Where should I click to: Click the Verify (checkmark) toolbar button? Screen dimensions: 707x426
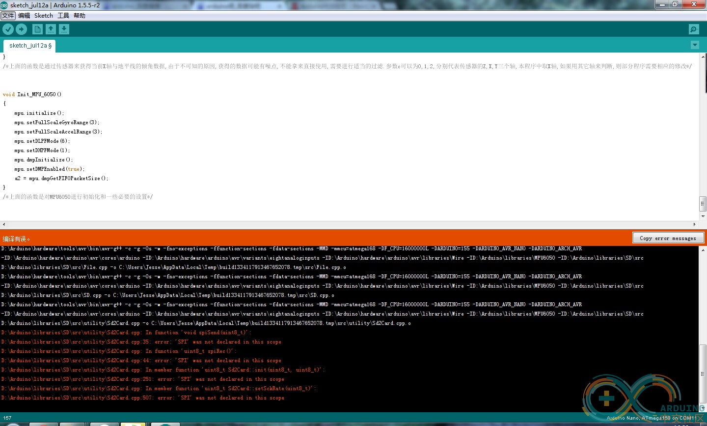[8, 29]
